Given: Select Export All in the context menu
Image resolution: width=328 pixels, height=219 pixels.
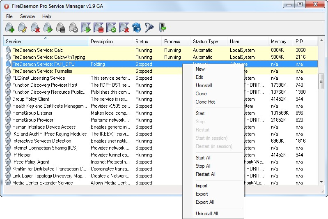Looking at the screenshot, I should (204, 202).
